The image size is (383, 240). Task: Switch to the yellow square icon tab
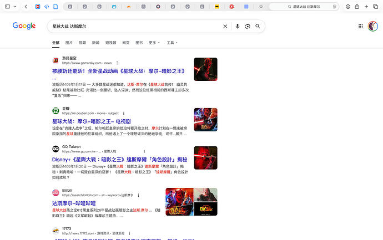(x=216, y=7)
